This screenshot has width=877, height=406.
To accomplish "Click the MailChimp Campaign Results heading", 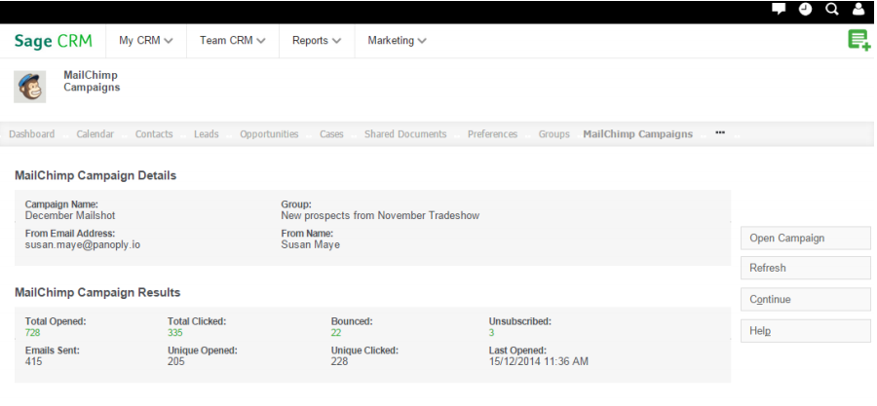I will 97,293.
